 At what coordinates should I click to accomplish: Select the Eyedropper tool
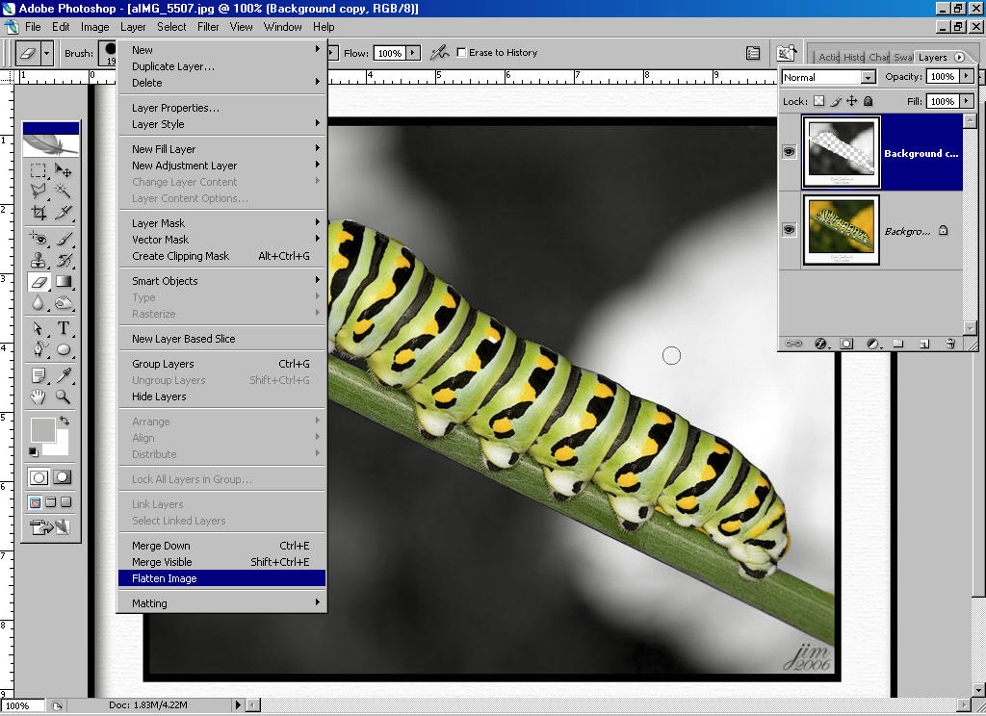tap(63, 375)
